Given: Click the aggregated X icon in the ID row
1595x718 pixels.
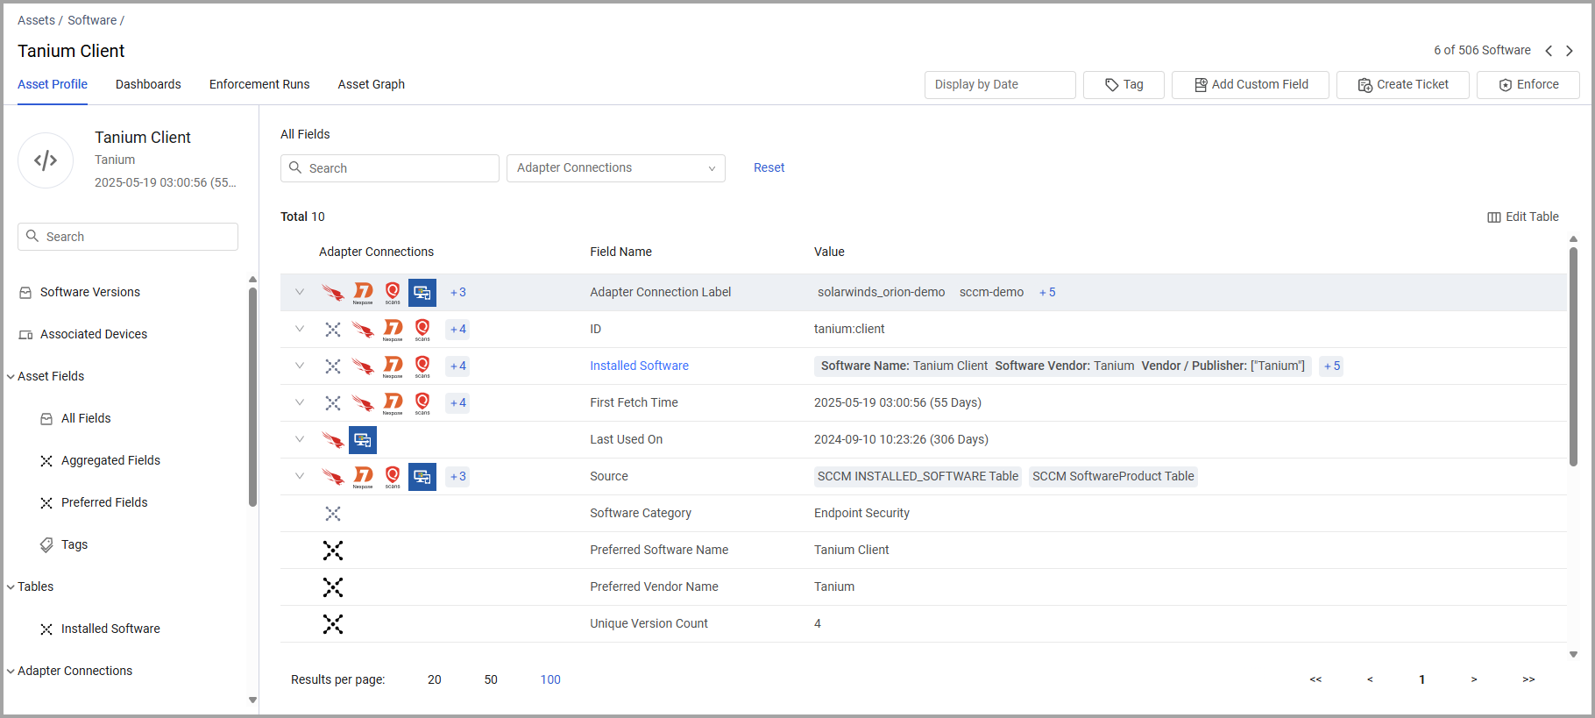Looking at the screenshot, I should pos(333,330).
